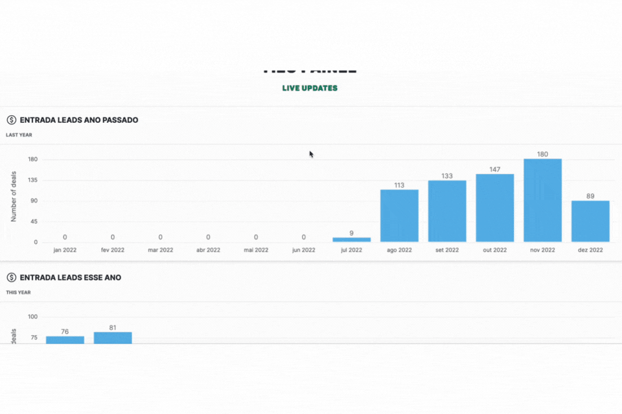Click the small jul 2022 bar showing 9

click(351, 239)
